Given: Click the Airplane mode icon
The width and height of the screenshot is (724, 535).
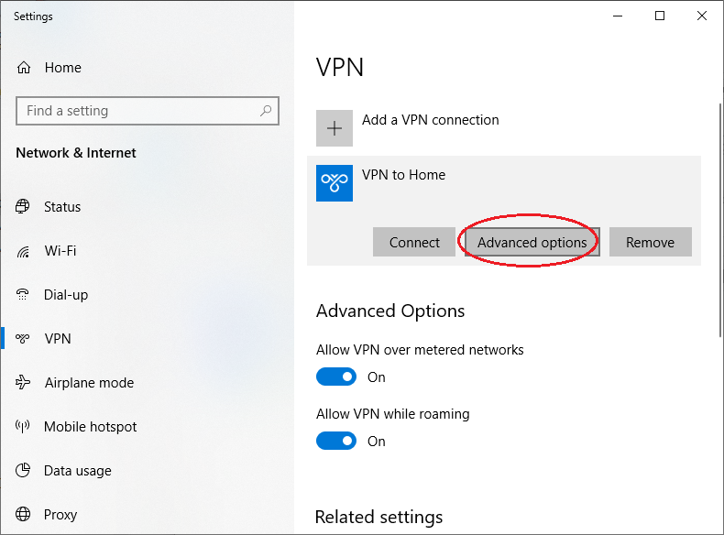Looking at the screenshot, I should click(x=23, y=383).
